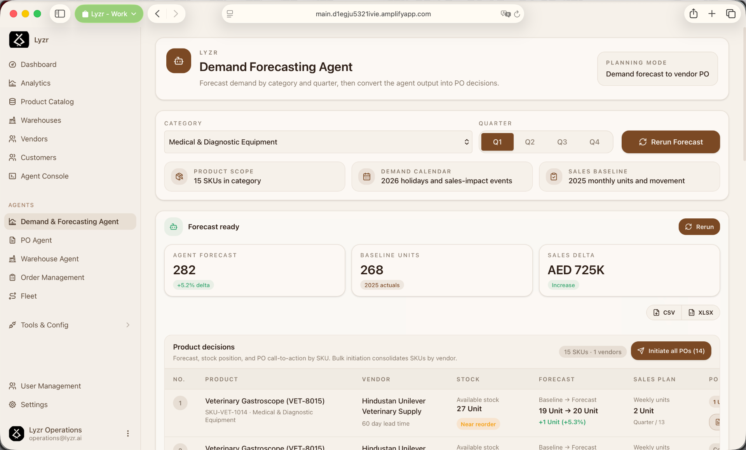Click the translate page icon in address bar
This screenshot has height=450, width=746.
(505, 14)
